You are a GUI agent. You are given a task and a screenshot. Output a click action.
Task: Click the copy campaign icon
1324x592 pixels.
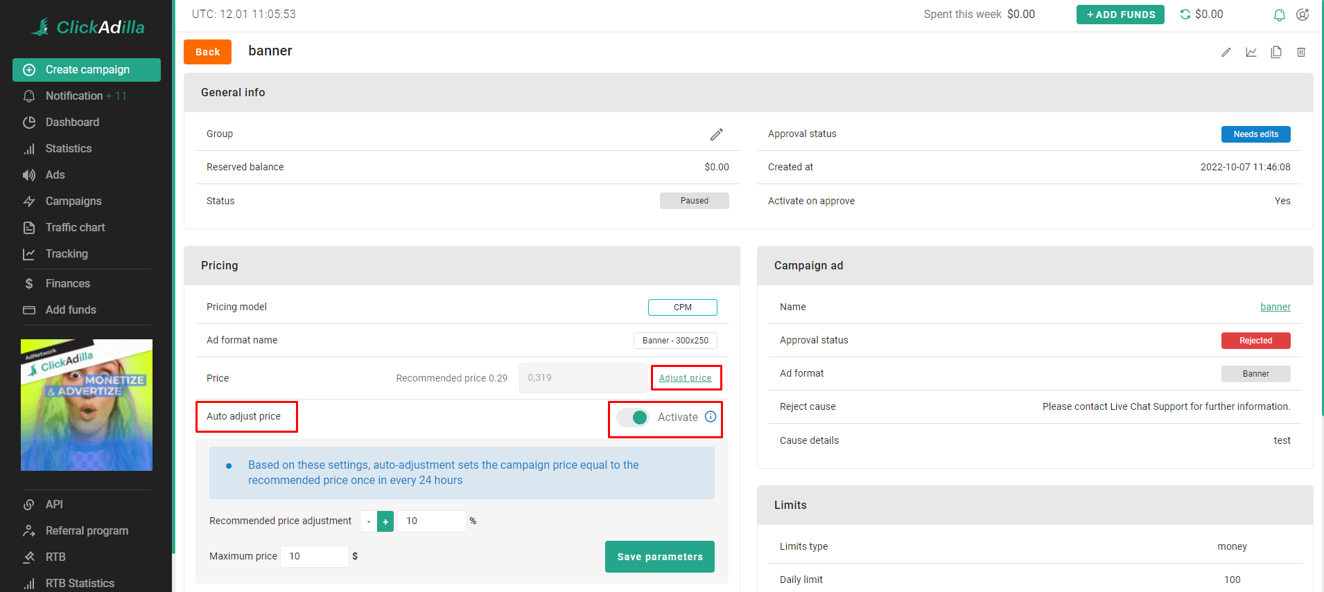point(1276,52)
